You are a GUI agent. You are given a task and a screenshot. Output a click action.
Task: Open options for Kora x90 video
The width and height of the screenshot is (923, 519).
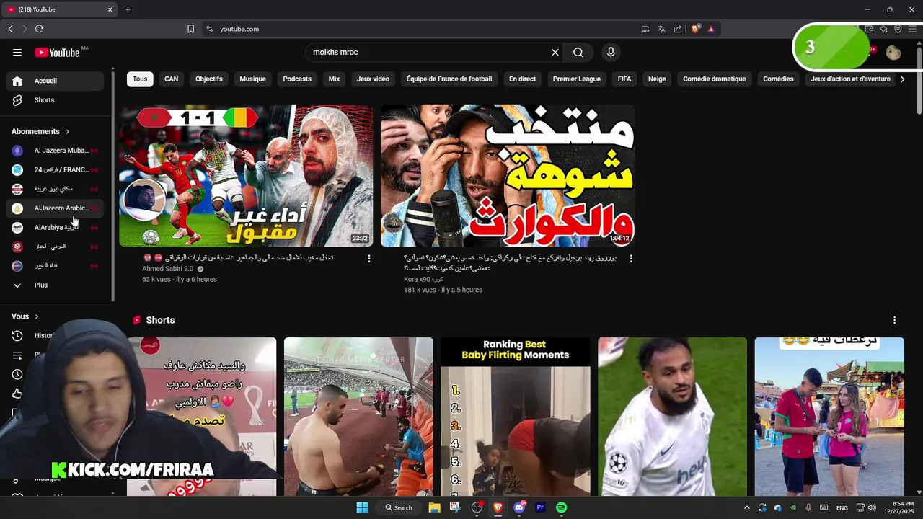tap(631, 258)
